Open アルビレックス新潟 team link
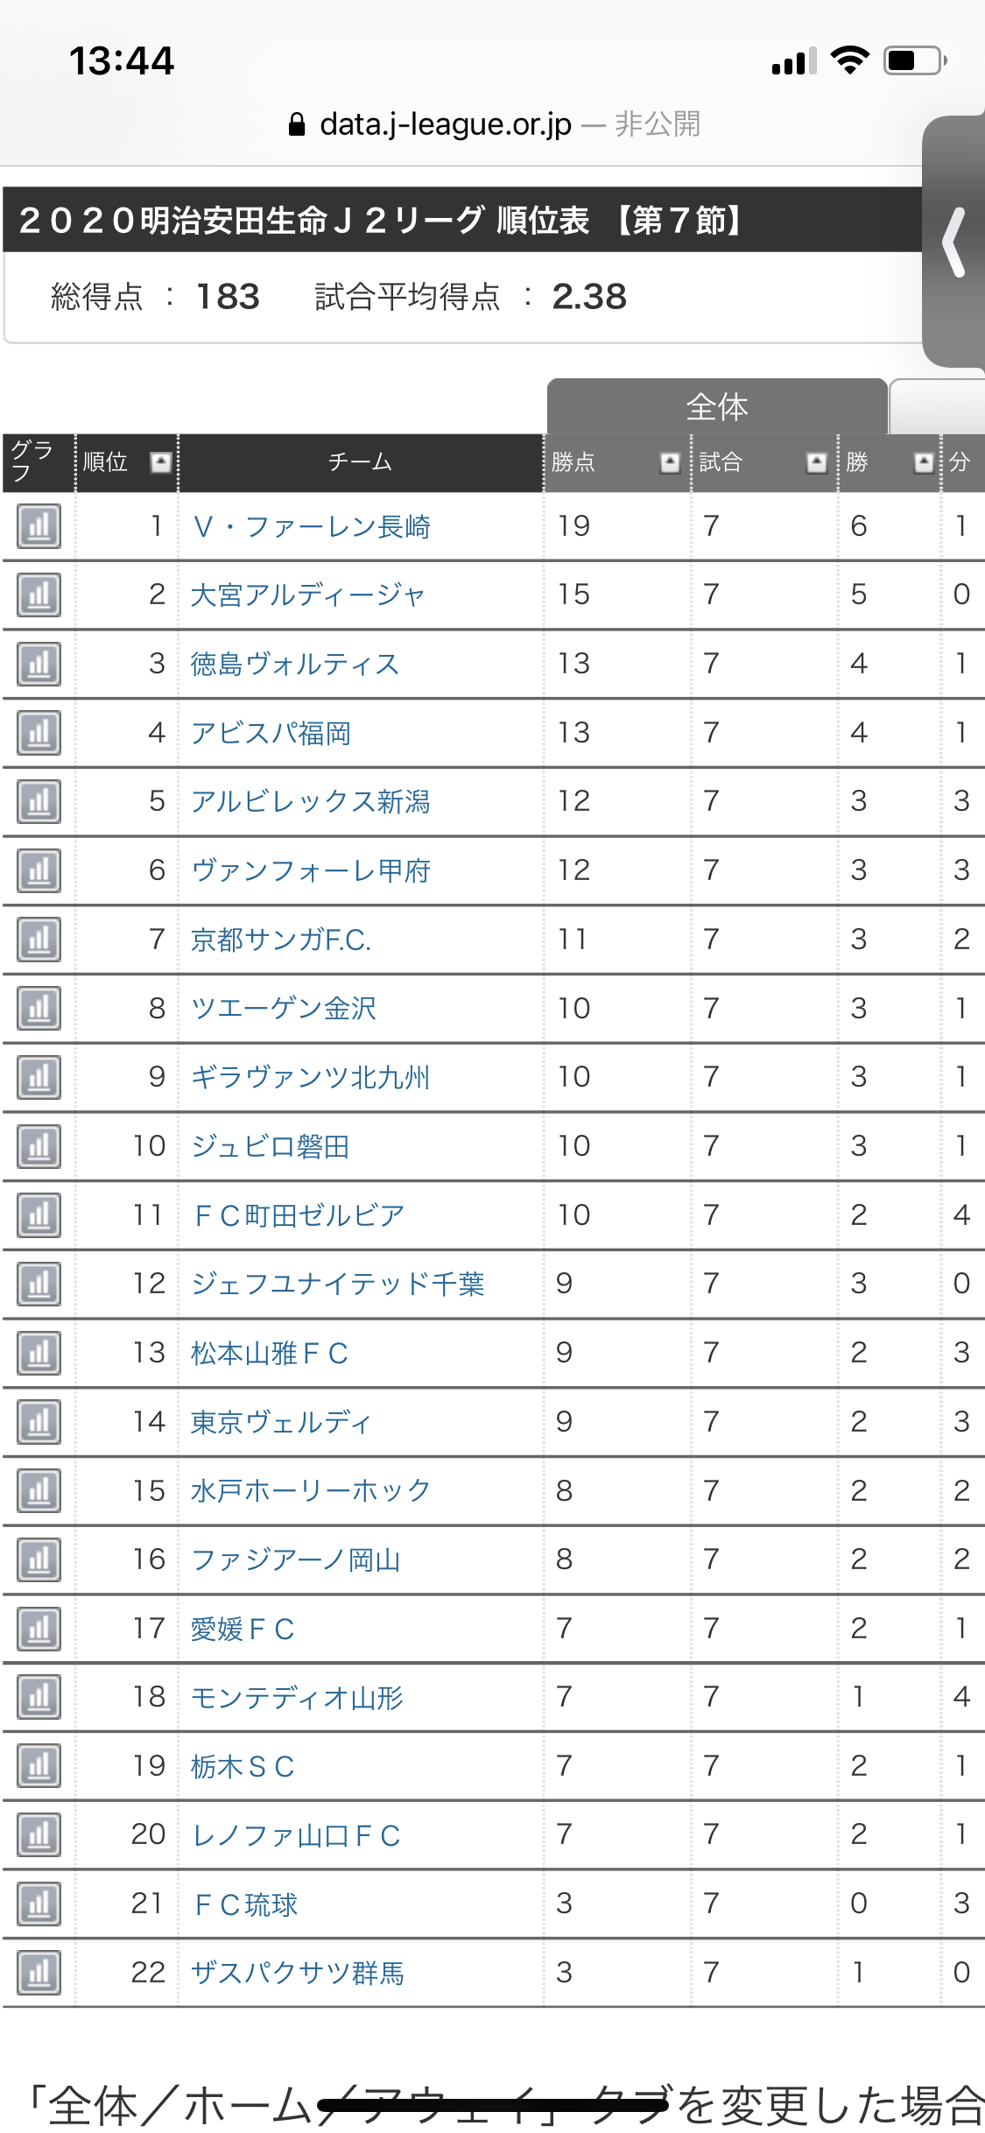This screenshot has width=985, height=2133. [x=311, y=802]
